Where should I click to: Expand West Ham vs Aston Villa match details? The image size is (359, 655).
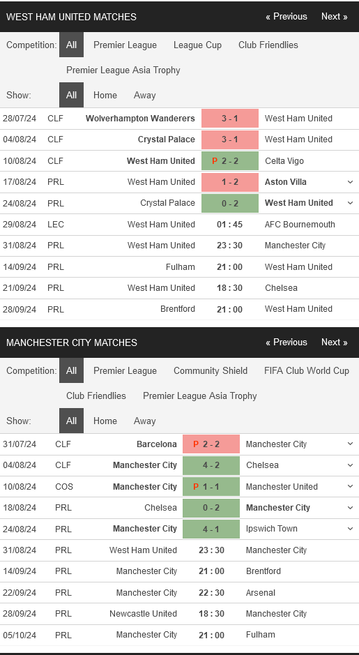pos(350,182)
